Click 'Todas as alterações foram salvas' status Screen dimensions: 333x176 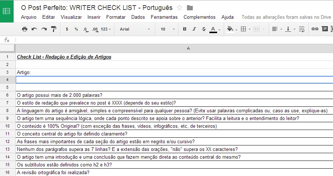pos(286,17)
